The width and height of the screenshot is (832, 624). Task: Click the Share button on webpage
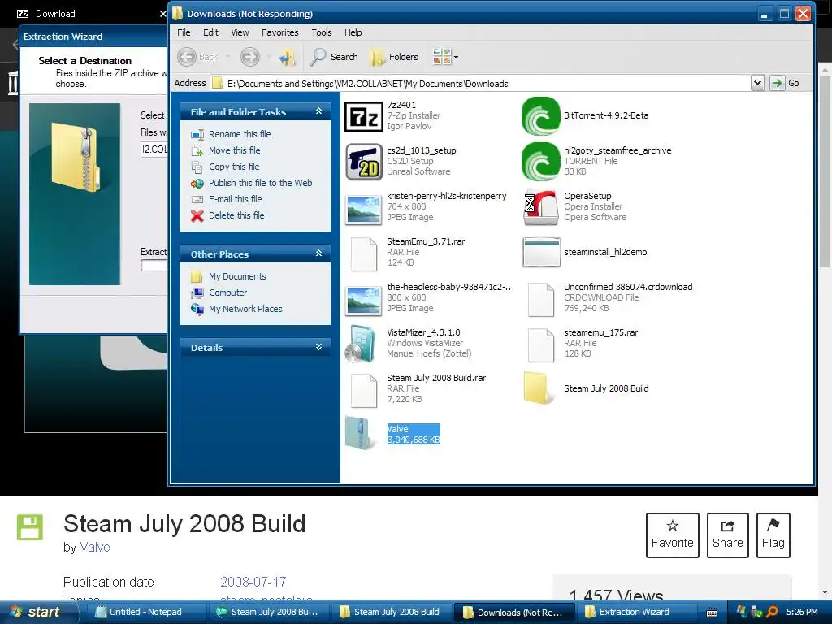coord(727,535)
